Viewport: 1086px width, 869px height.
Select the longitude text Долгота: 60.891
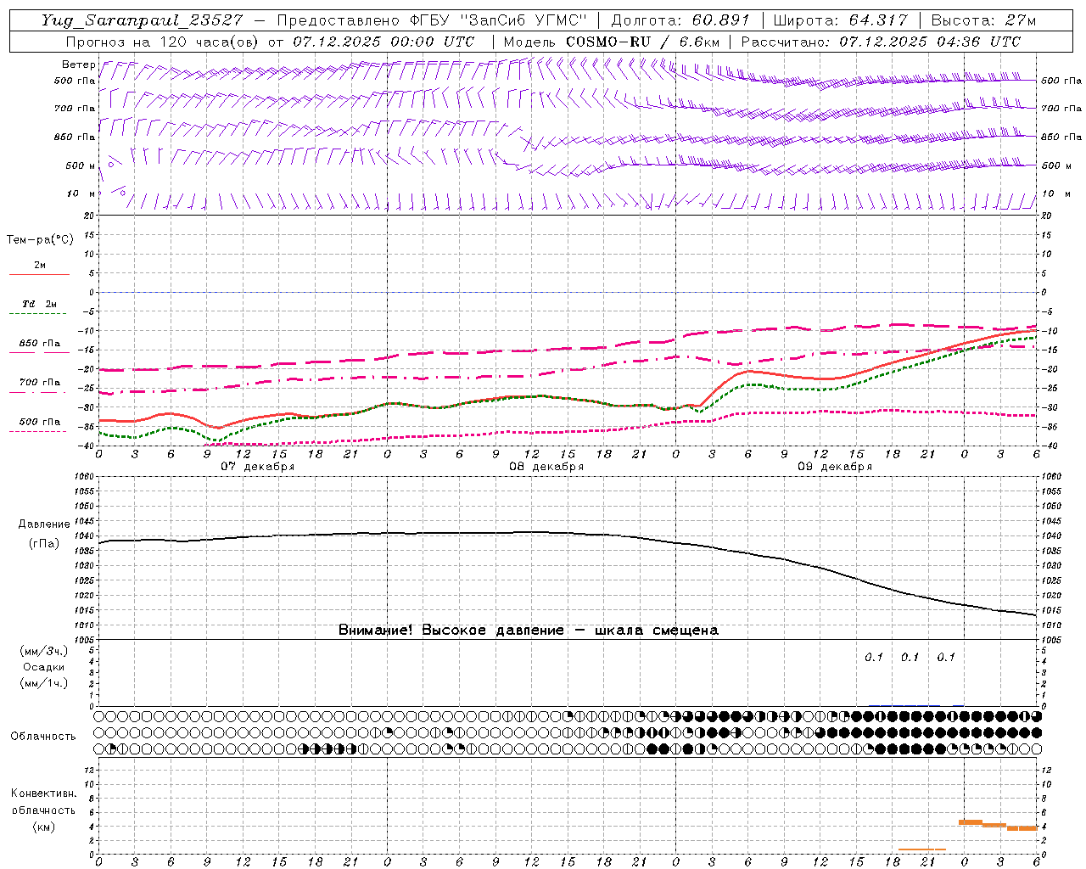(680, 20)
